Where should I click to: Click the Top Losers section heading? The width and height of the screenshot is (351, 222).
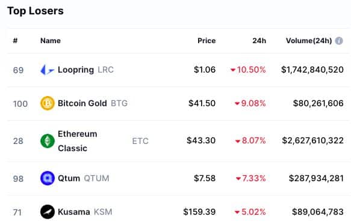coord(36,11)
